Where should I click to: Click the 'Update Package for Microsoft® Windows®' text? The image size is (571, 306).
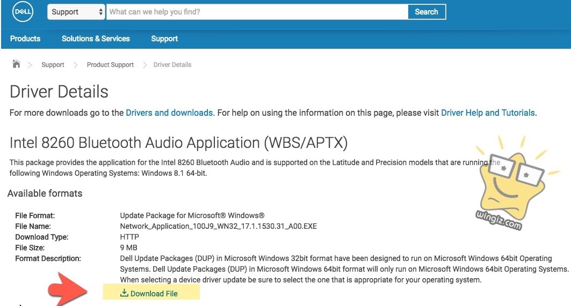192,215
